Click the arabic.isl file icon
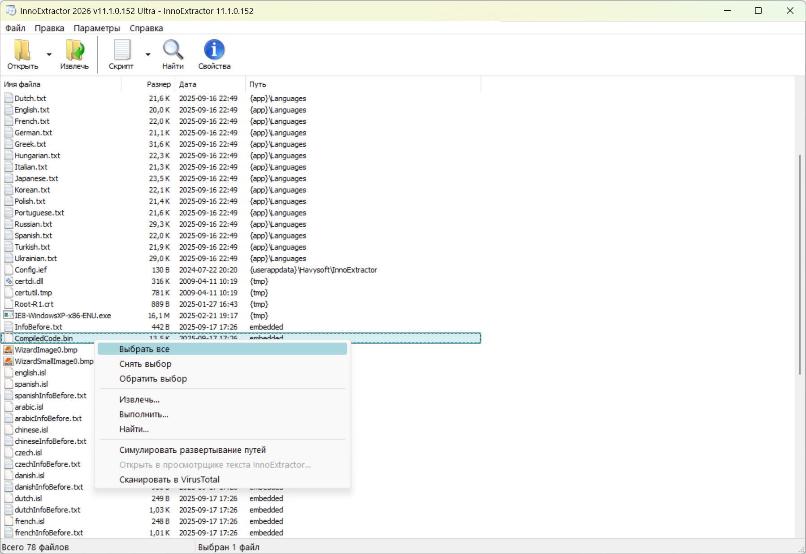 click(9, 407)
